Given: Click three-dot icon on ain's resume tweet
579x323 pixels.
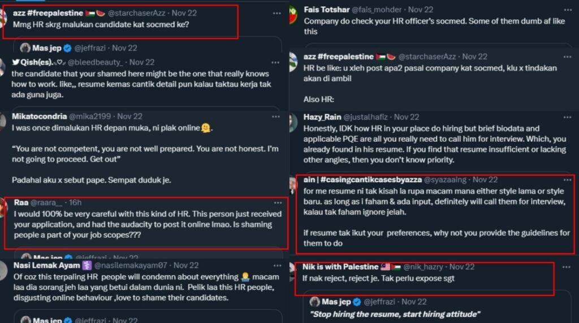Looking at the screenshot, I should (568, 180).
